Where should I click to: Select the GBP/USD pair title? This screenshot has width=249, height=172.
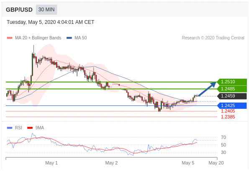[x=19, y=10]
